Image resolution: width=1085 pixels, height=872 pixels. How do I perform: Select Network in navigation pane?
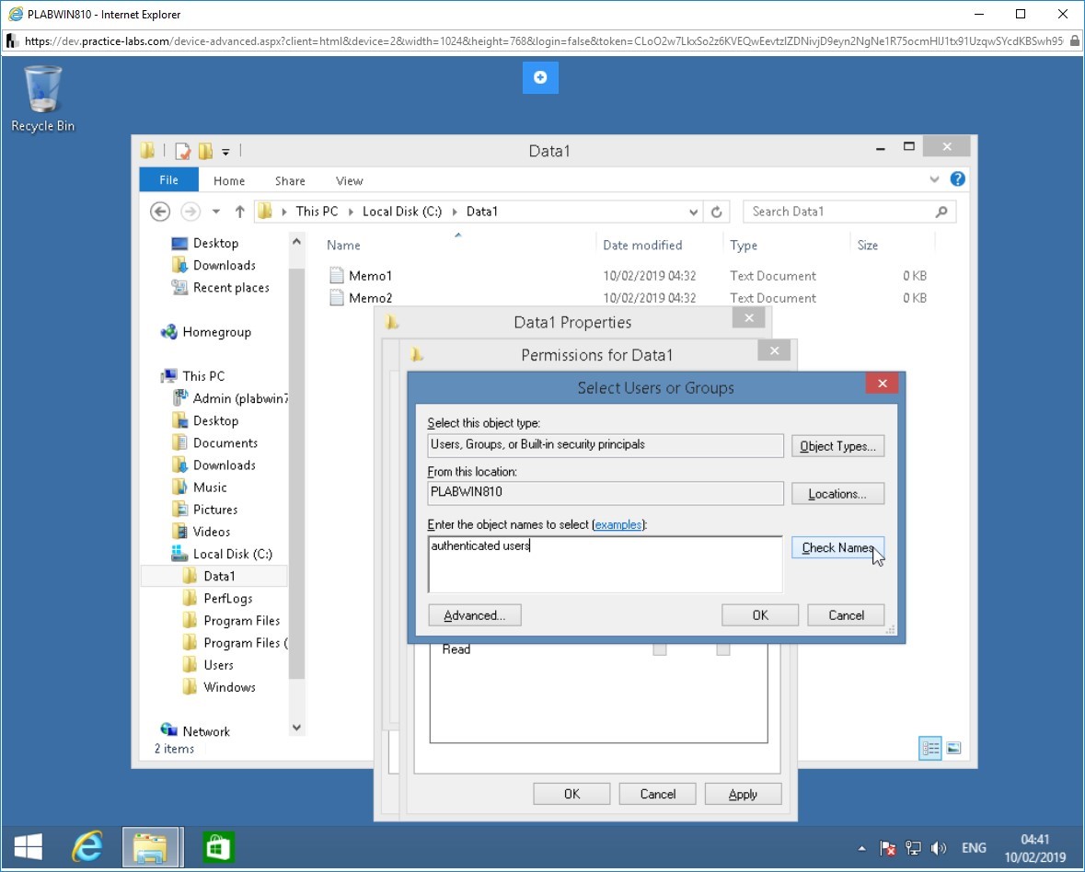205,731
